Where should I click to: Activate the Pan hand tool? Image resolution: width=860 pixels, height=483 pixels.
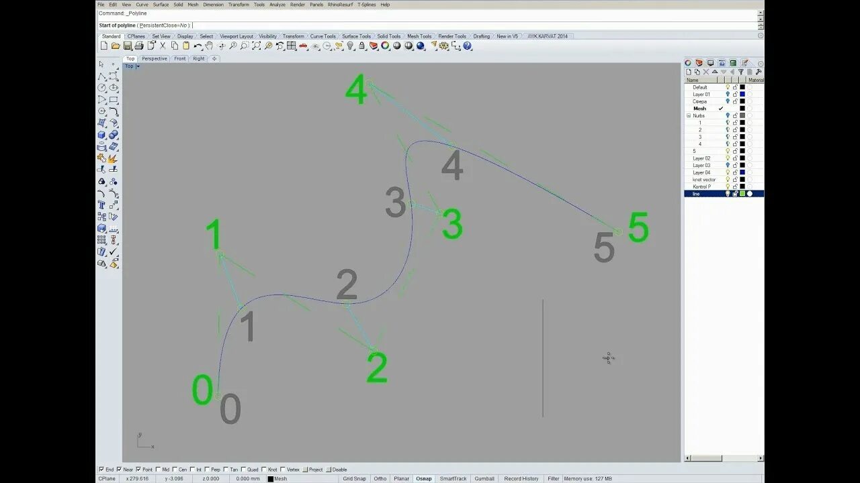(209, 46)
